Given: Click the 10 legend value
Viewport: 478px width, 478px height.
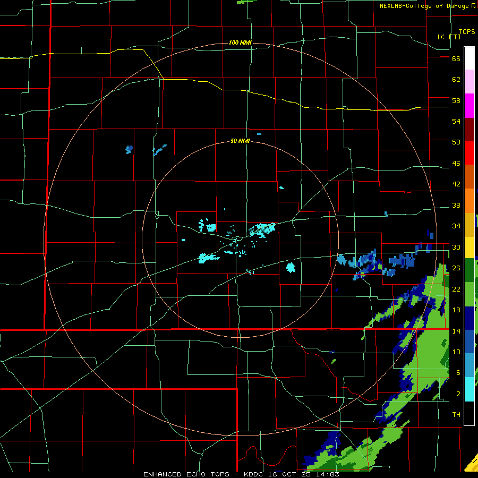Looking at the screenshot, I should (x=456, y=352).
